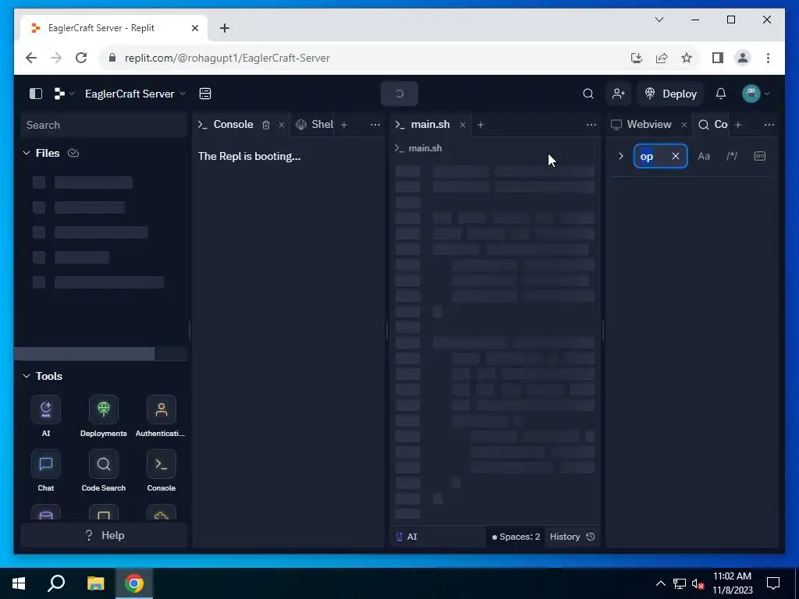Add a new tab in the Webview pane
This screenshot has height=599, width=799.
point(738,125)
